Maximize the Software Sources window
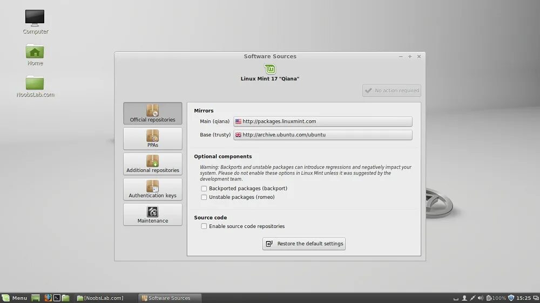540x303 pixels. [x=410, y=57]
